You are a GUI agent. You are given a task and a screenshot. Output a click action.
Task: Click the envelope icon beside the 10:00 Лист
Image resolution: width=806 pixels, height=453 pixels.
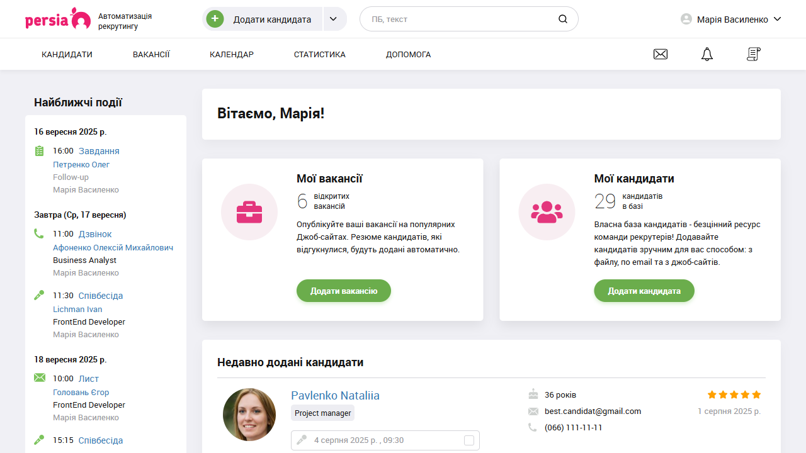coord(40,377)
